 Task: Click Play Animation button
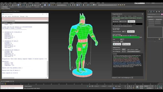129,86
